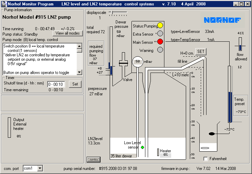Click the grey Warning indicator light
The image size is (252, 174).
160,50
